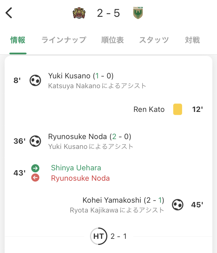The image size is (217, 253).
Task: Switch to the ラインナップ tab
Action: (64, 40)
